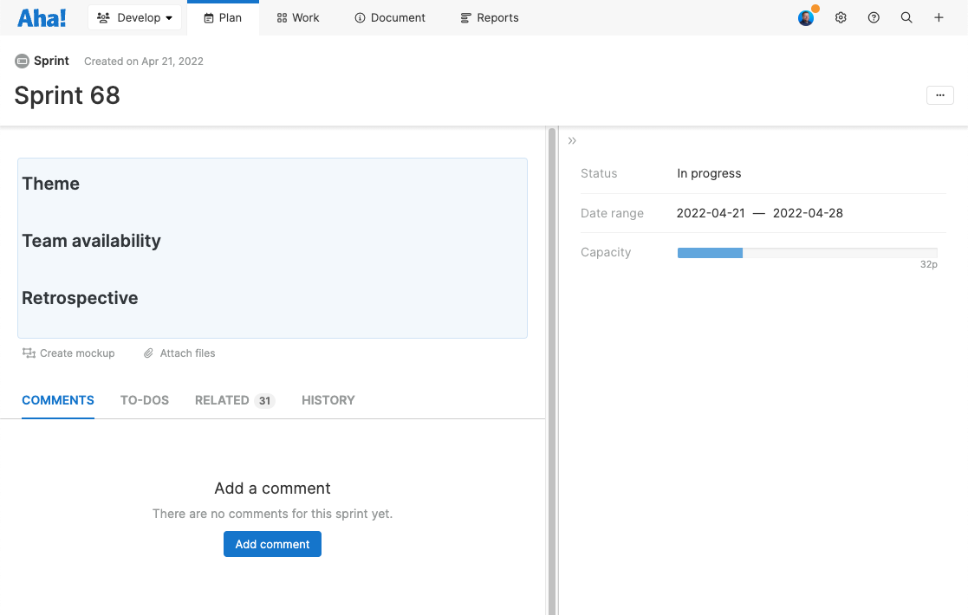This screenshot has height=615, width=968.
Task: Open the In progress status dropdown
Action: 709,173
